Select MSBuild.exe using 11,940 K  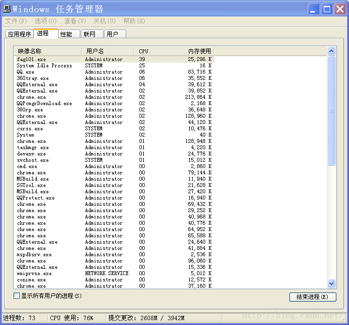[114, 179]
